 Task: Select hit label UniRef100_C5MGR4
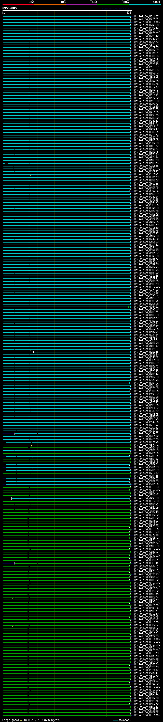coord(146,323)
